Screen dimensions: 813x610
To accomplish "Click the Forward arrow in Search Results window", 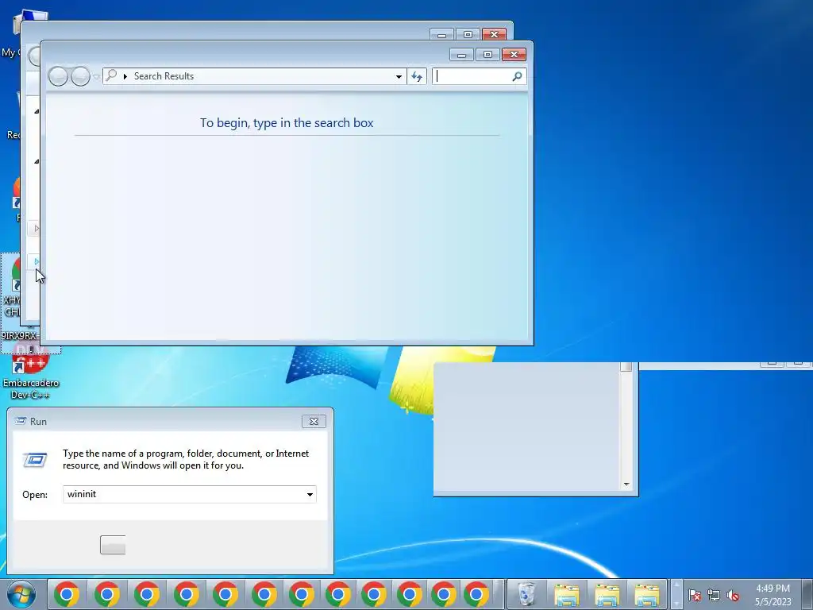I will click(x=80, y=76).
